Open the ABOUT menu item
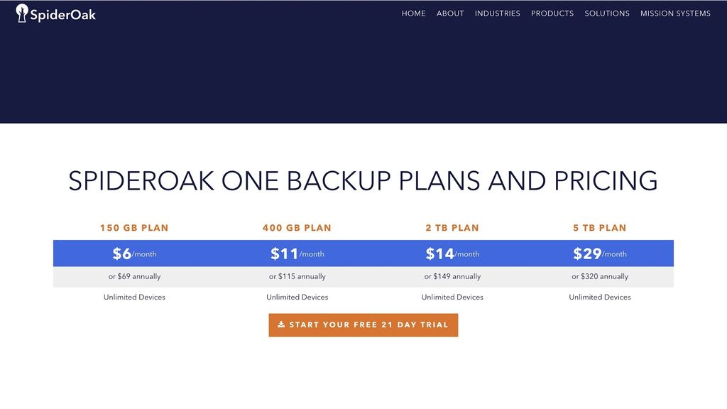 (450, 13)
